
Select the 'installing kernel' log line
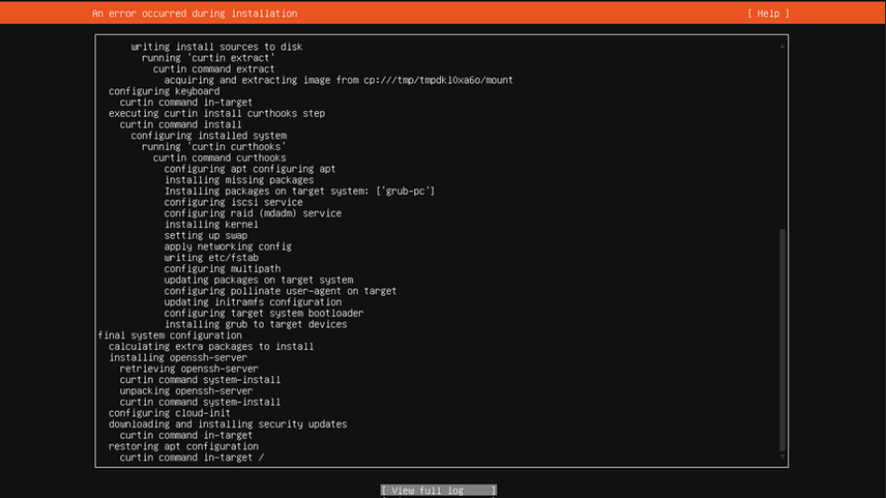point(211,224)
